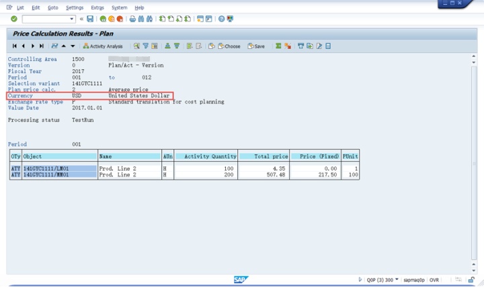Click the red Cancel icon
Screen dimensions: 484x288
120,19
